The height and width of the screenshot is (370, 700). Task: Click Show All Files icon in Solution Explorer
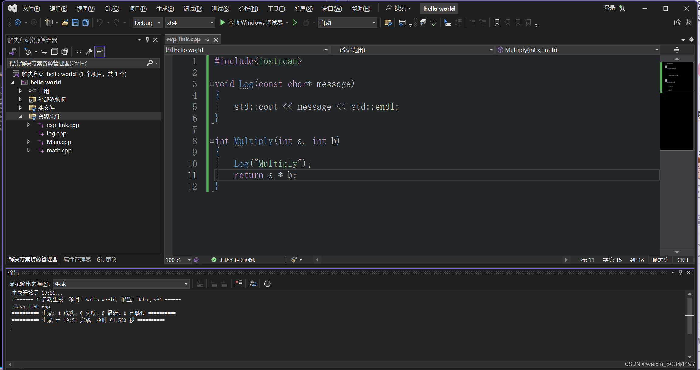click(65, 52)
